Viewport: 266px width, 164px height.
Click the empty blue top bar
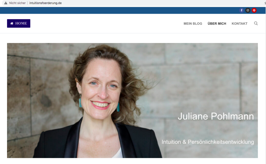[119, 10]
